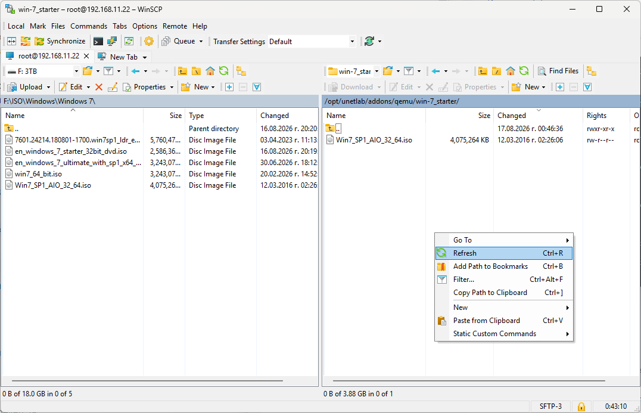Click the Compare Directories icon in main toolbar
641x413 pixels.
tap(12, 41)
